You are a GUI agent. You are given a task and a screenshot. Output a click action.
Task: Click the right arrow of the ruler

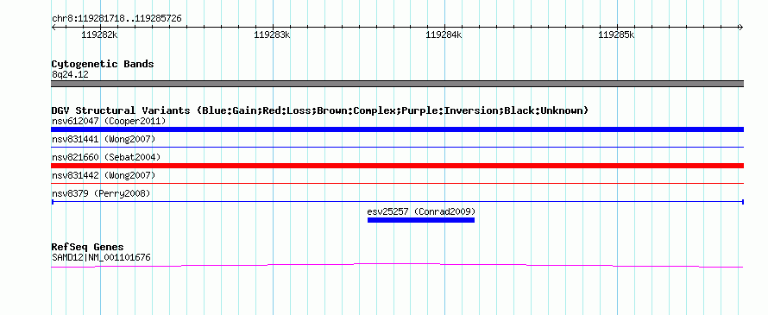pos(741,27)
